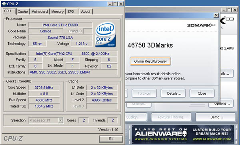Click the L1 Code value 2 x 32 KBytes

pos(102,93)
